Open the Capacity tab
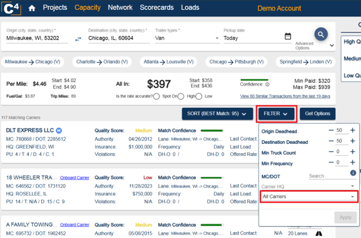This screenshot has width=361, height=238. pyautogui.click(x=87, y=8)
